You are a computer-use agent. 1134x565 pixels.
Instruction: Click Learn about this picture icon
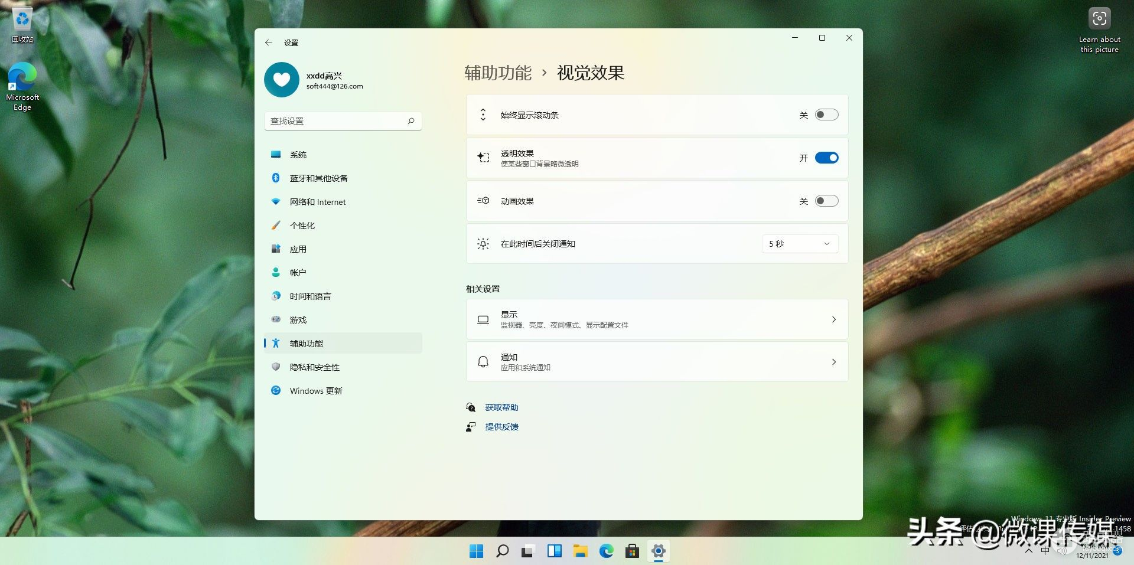click(x=1099, y=19)
